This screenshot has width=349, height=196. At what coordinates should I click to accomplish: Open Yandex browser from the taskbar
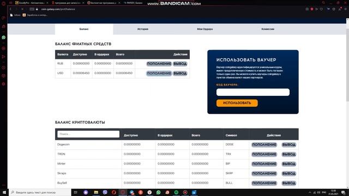click(x=149, y=192)
